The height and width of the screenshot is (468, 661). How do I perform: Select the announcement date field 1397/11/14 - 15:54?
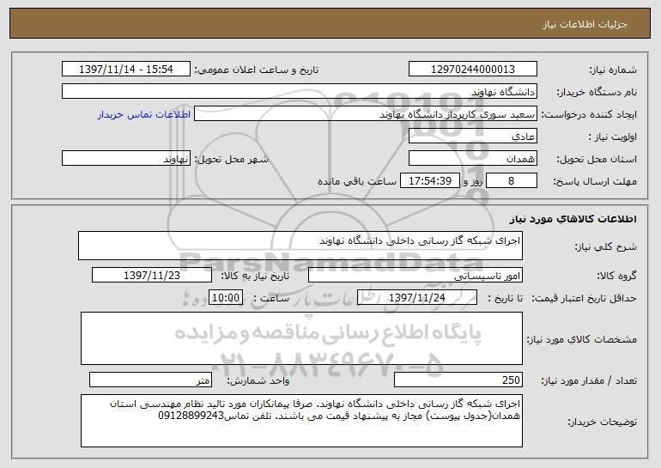[x=126, y=70]
